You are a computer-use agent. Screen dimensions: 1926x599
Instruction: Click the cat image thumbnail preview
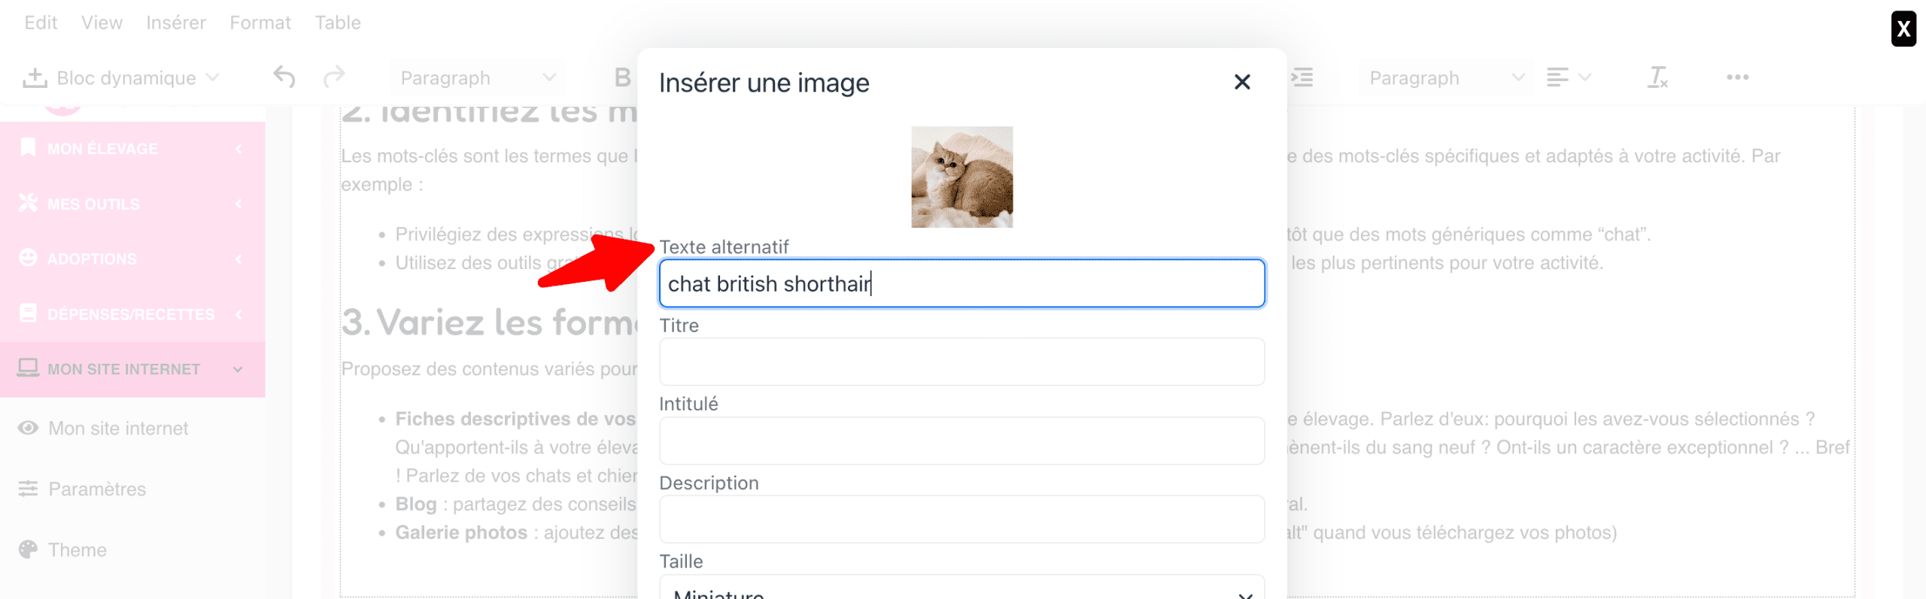[961, 177]
